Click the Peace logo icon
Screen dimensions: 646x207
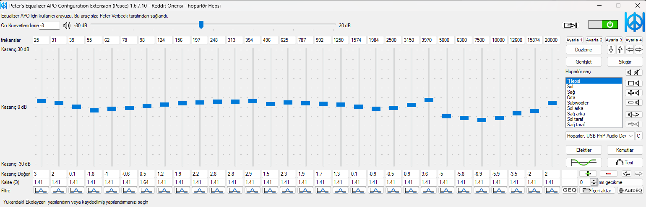[634, 22]
